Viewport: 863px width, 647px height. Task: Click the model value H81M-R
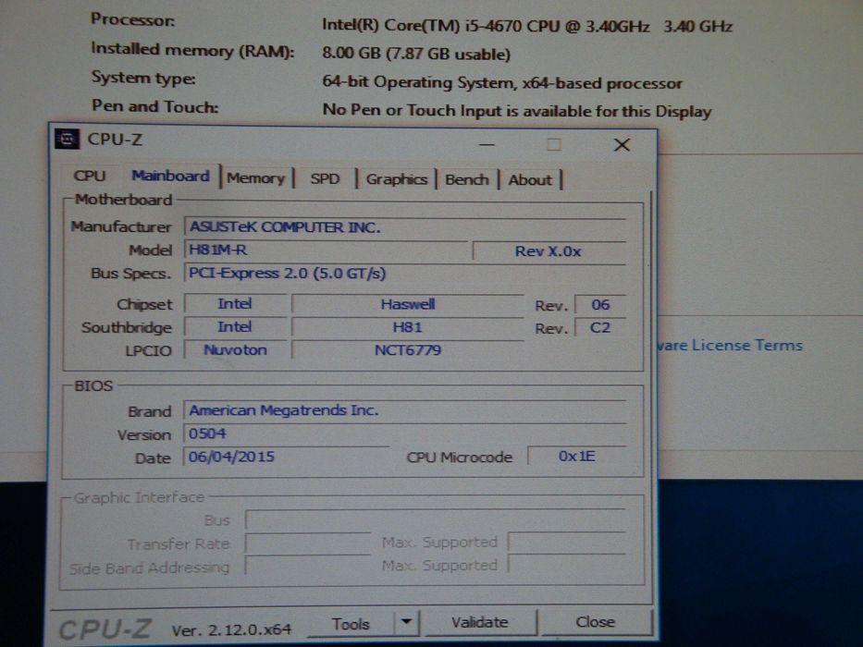325,250
